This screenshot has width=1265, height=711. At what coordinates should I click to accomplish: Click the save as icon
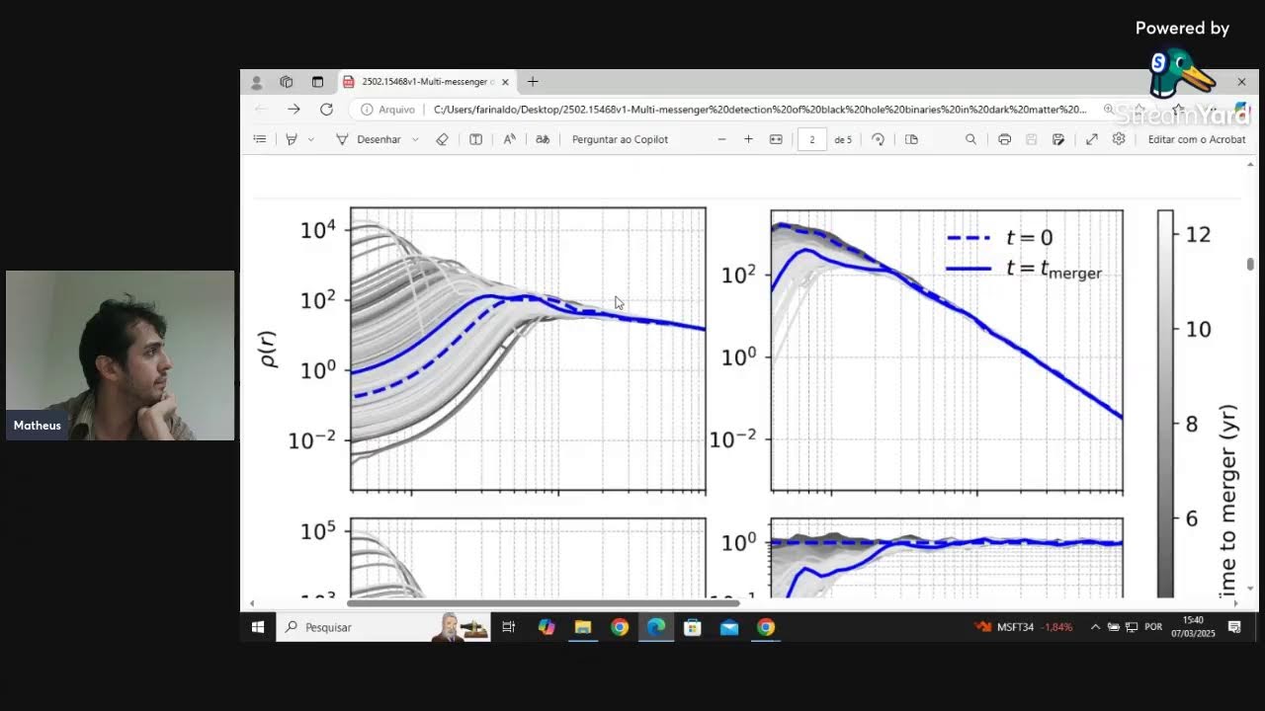[x=1057, y=139]
